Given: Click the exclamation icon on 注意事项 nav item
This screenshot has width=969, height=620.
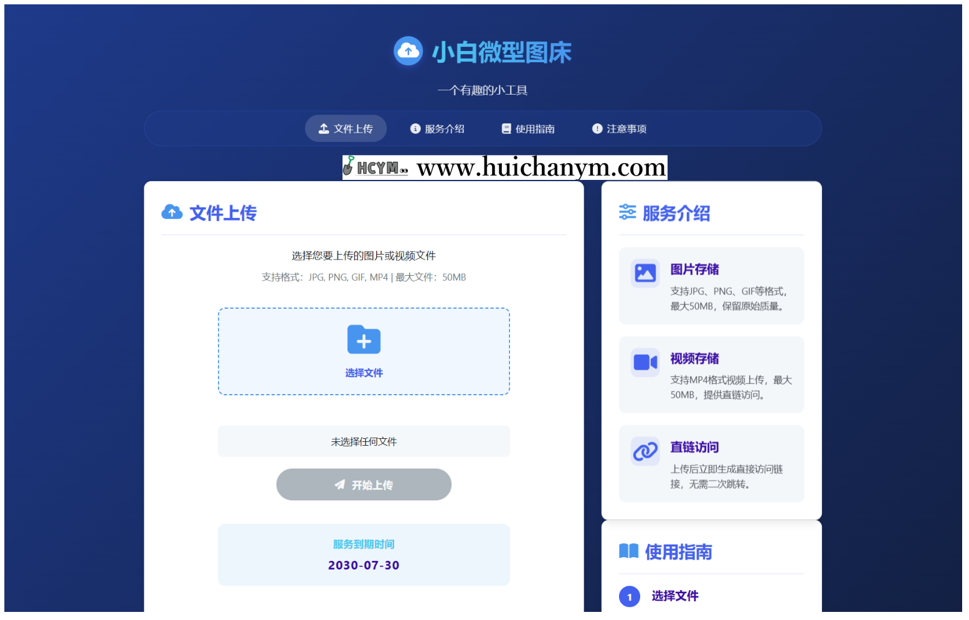Looking at the screenshot, I should coord(597,128).
